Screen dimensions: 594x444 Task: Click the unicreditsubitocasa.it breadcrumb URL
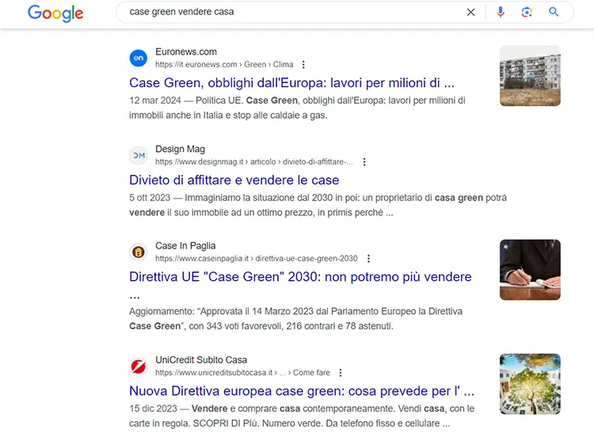point(242,373)
